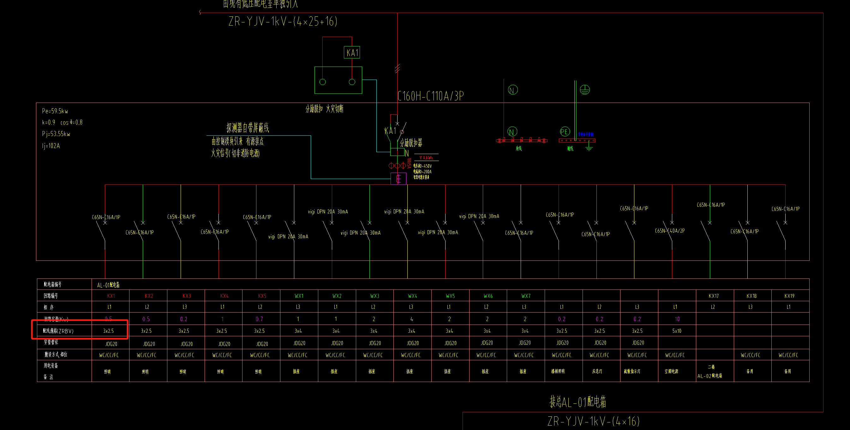Click the AL-02配电箱 text under KX17

tap(709, 376)
